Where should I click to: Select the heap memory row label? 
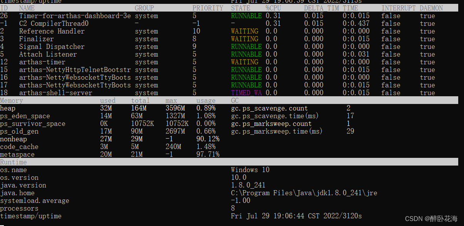point(8,108)
